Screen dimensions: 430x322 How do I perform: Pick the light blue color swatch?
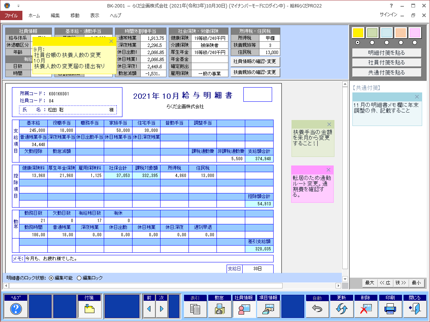coord(386,33)
